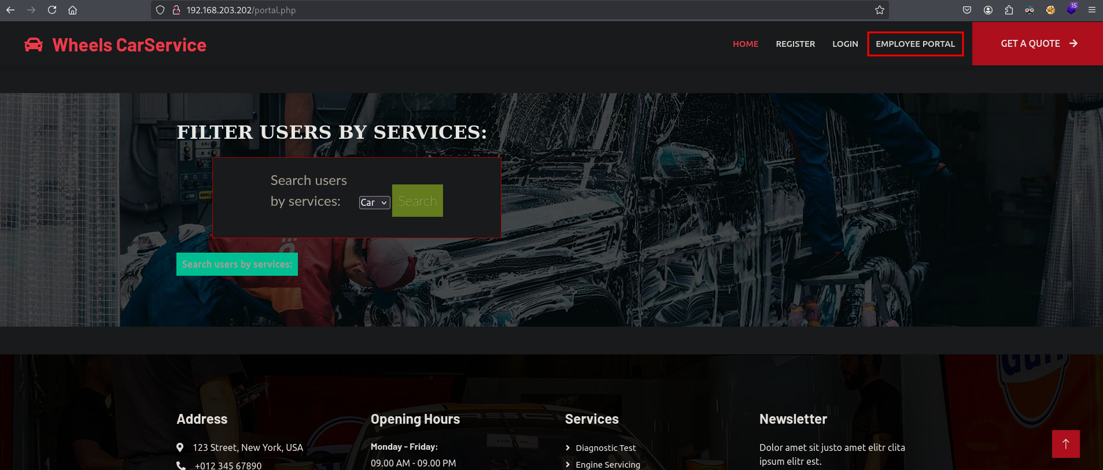Save page to Pocket
Image resolution: width=1103 pixels, height=470 pixels.
coord(967,10)
